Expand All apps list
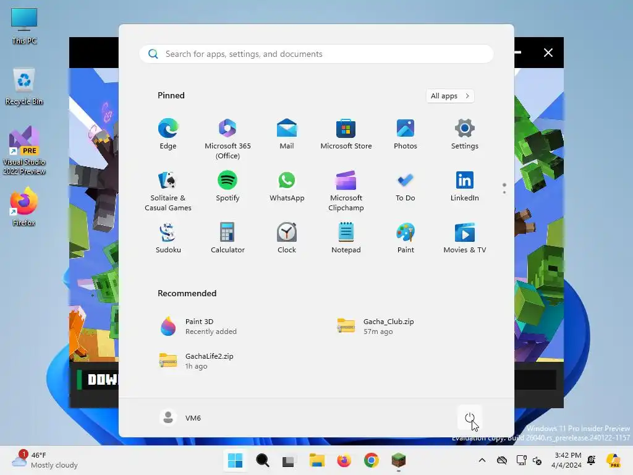The width and height of the screenshot is (633, 475). [x=450, y=96]
